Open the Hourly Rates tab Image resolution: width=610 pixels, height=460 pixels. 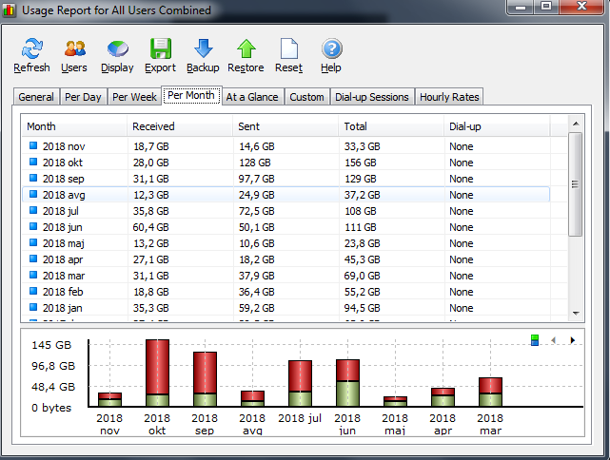pyautogui.click(x=449, y=97)
